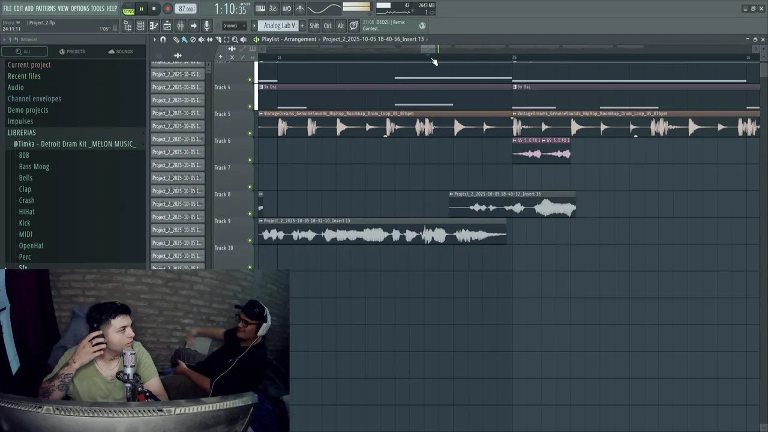Select the Paint brush tool in playlist
Viewport: 768px width, 432px height.
(184, 40)
